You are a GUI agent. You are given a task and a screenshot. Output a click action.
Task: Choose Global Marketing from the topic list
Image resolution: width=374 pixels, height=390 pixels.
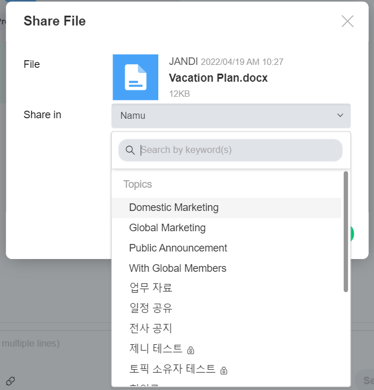(x=168, y=228)
